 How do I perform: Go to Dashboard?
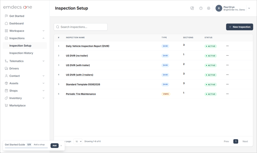pos(16,23)
